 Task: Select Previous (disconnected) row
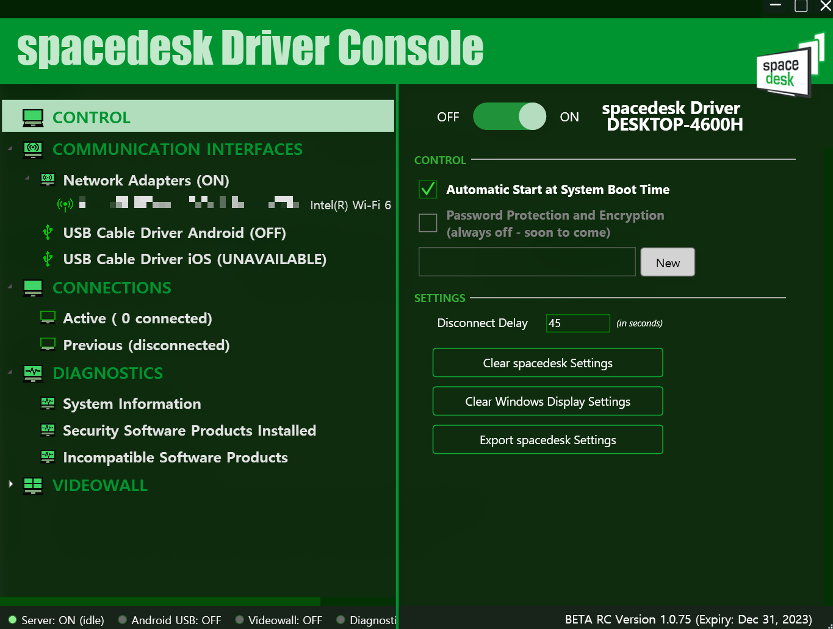pyautogui.click(x=146, y=345)
